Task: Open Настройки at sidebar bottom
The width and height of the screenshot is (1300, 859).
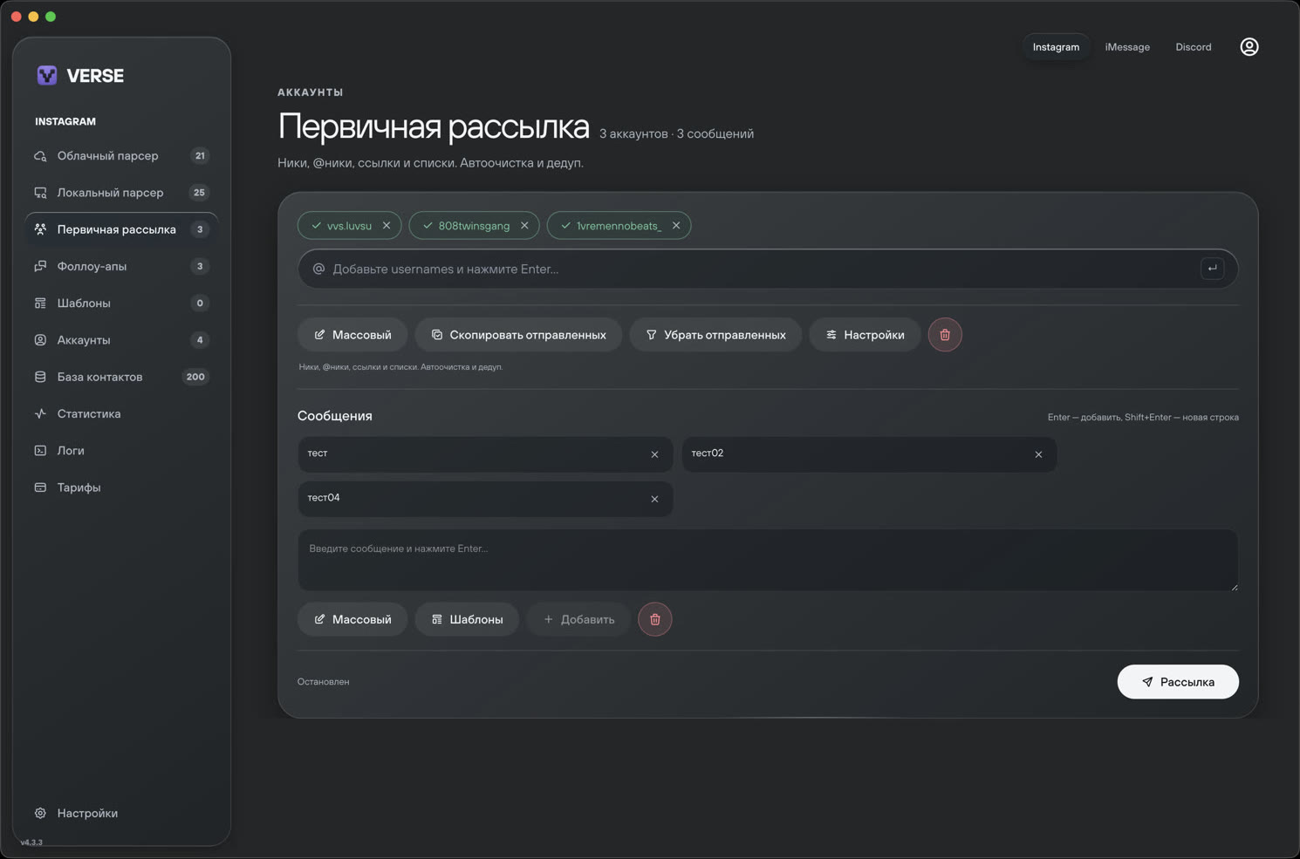Action: [121, 813]
